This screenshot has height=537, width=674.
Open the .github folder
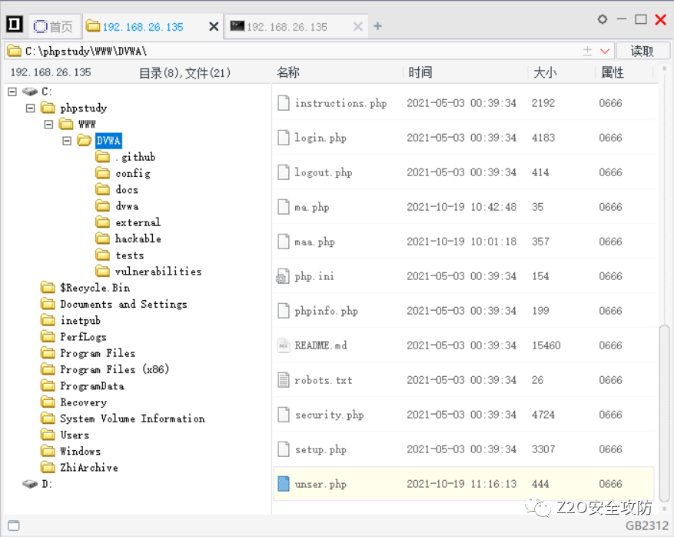(134, 157)
